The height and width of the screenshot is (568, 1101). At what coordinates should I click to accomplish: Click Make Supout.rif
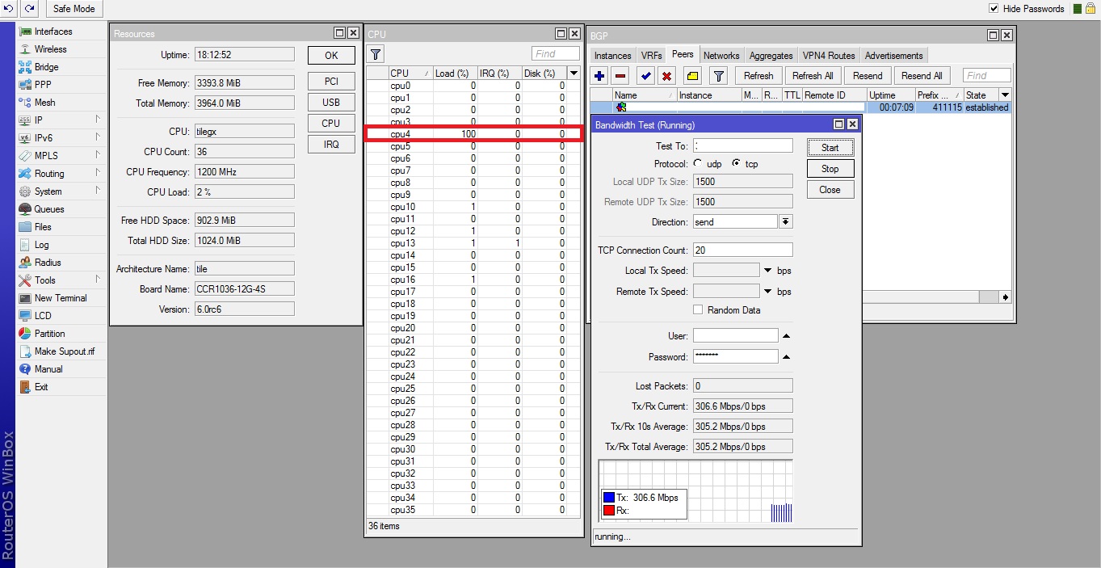pyautogui.click(x=64, y=351)
